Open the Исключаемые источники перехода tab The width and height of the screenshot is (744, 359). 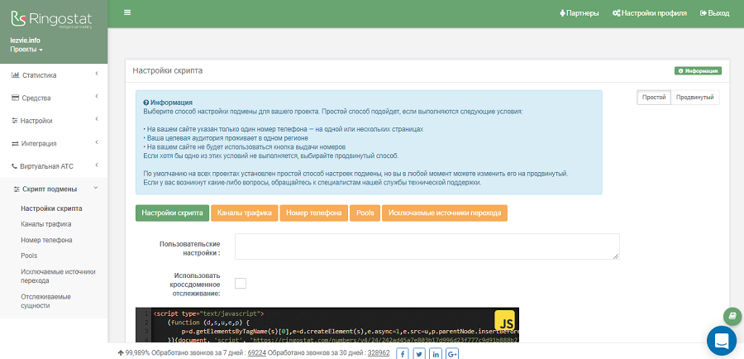445,213
